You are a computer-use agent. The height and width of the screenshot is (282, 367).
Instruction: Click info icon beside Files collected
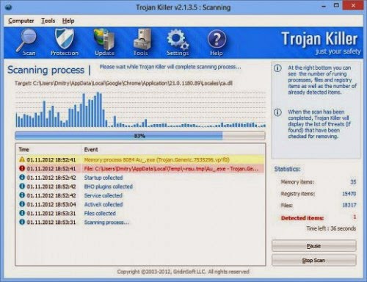pos(22,213)
